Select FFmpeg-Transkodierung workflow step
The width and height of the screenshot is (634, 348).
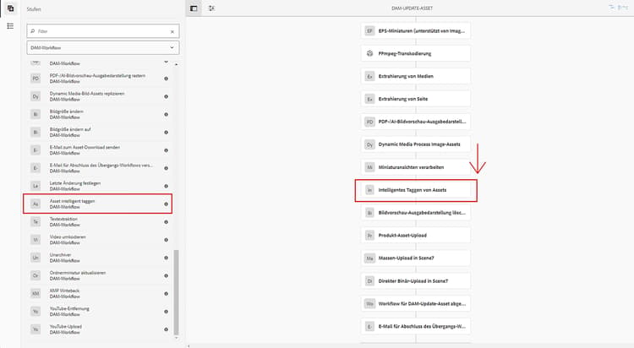[416, 53]
